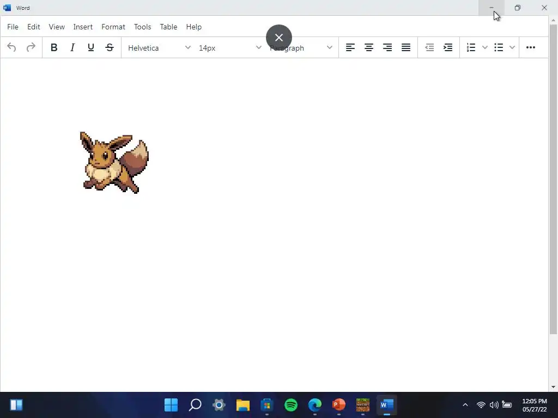Open File Explorer from the taskbar
The image size is (558, 418).
click(243, 405)
